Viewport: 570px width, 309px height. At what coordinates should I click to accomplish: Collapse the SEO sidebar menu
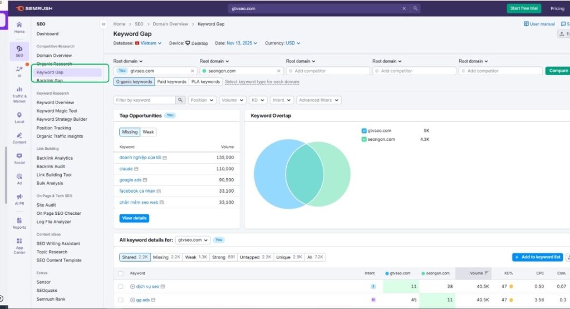(x=104, y=24)
